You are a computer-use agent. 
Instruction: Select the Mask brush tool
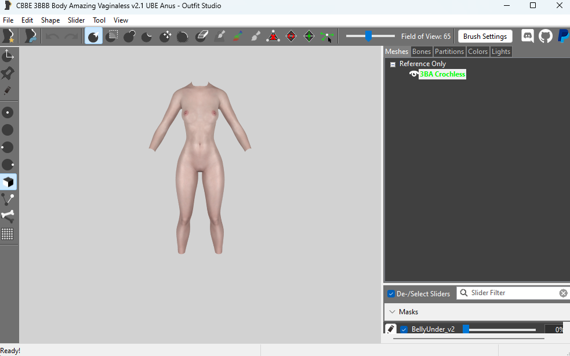(111, 36)
